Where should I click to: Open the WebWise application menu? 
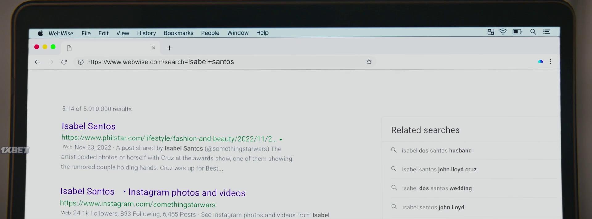click(61, 33)
